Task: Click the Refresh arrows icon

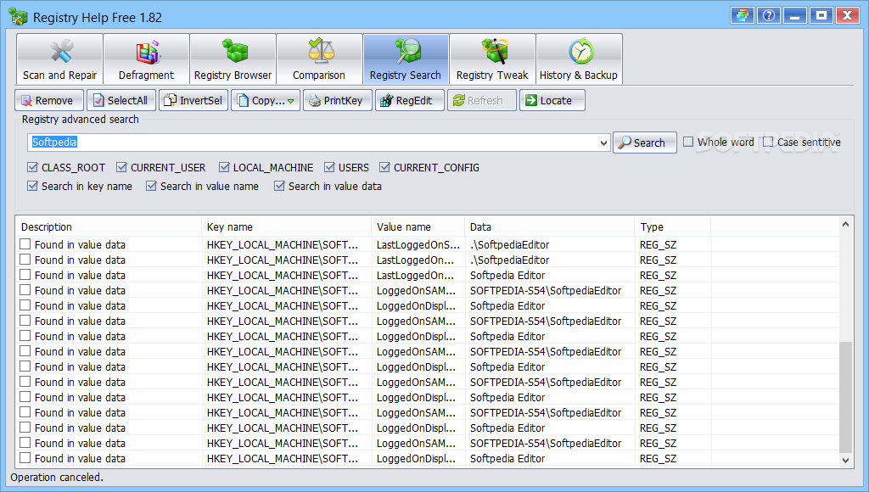Action: pyautogui.click(x=459, y=100)
